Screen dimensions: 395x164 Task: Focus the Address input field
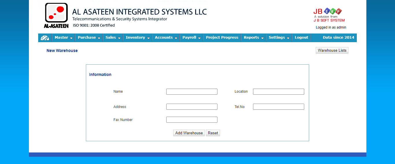[x=192, y=107]
